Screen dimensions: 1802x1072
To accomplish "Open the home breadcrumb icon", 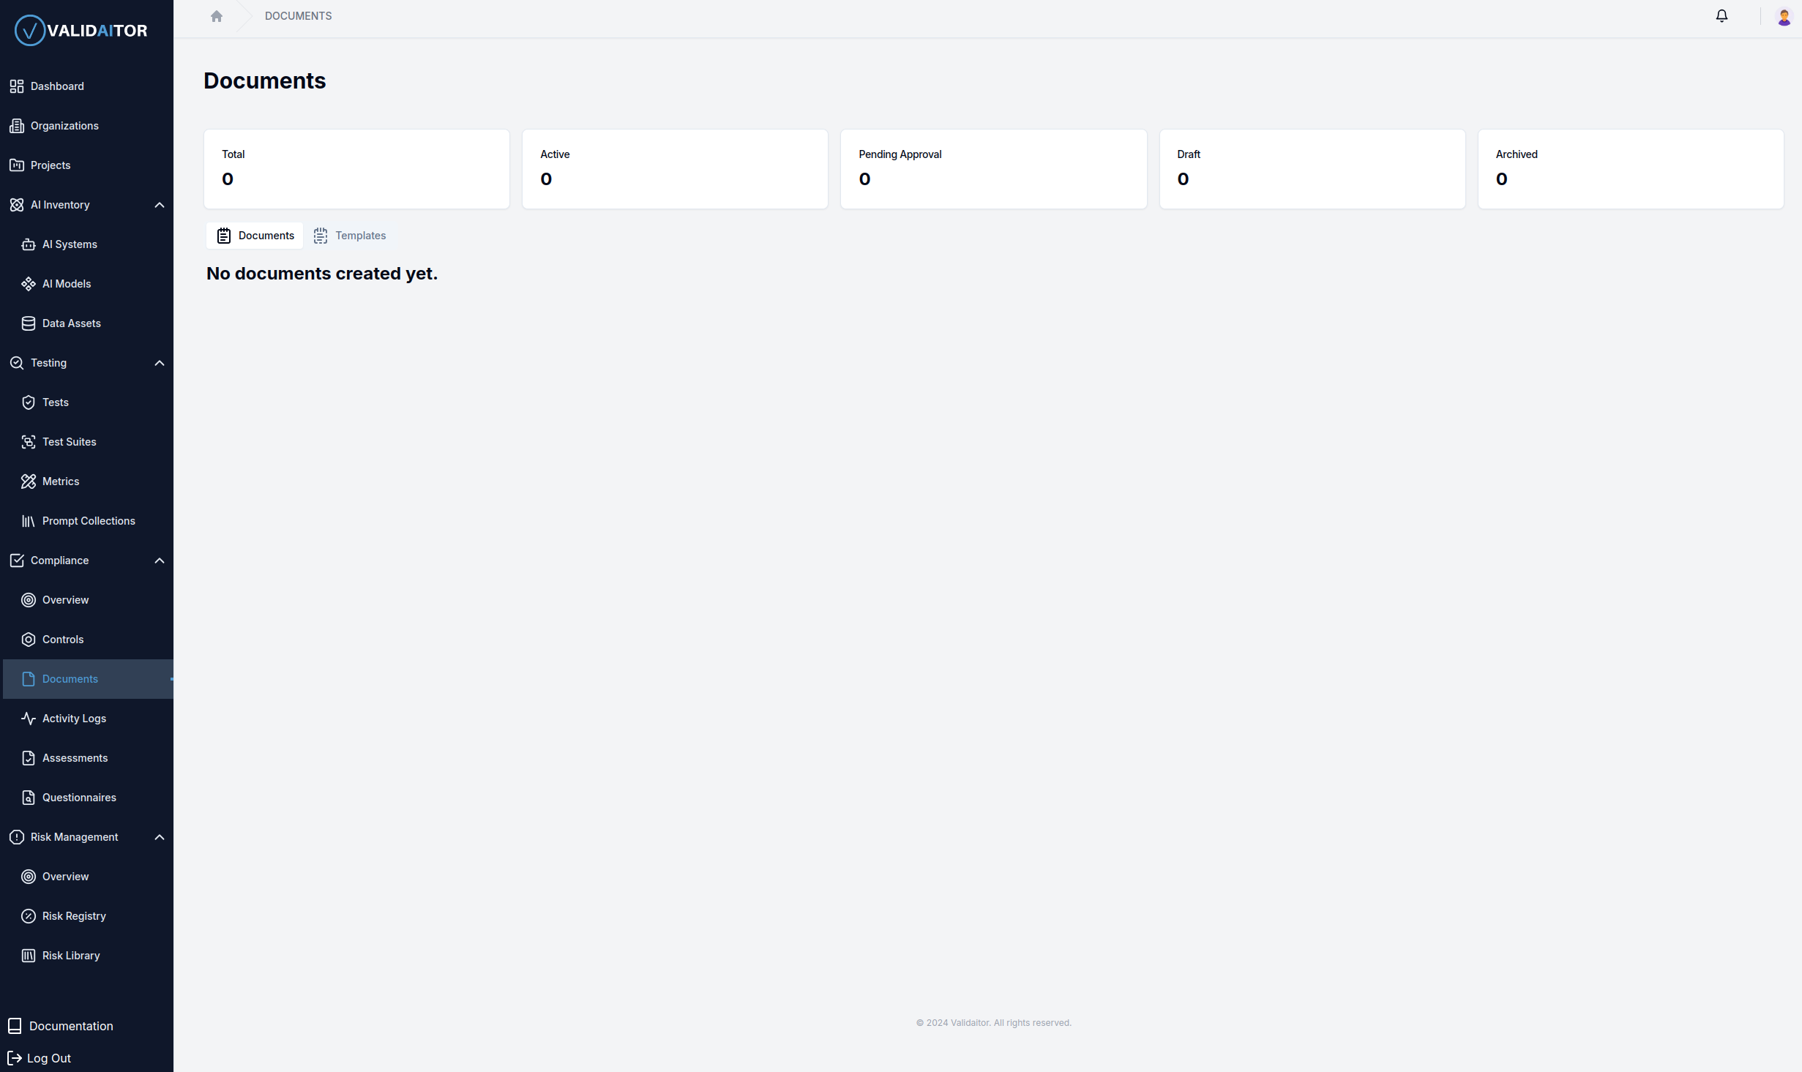I will click(x=216, y=15).
